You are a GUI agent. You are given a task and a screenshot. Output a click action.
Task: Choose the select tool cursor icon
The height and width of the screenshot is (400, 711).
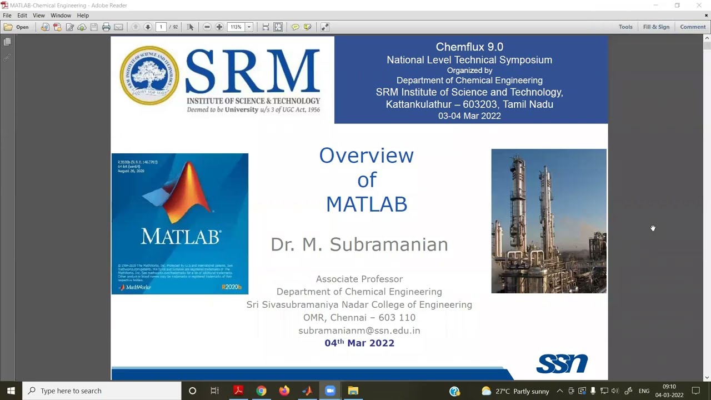pyautogui.click(x=190, y=27)
